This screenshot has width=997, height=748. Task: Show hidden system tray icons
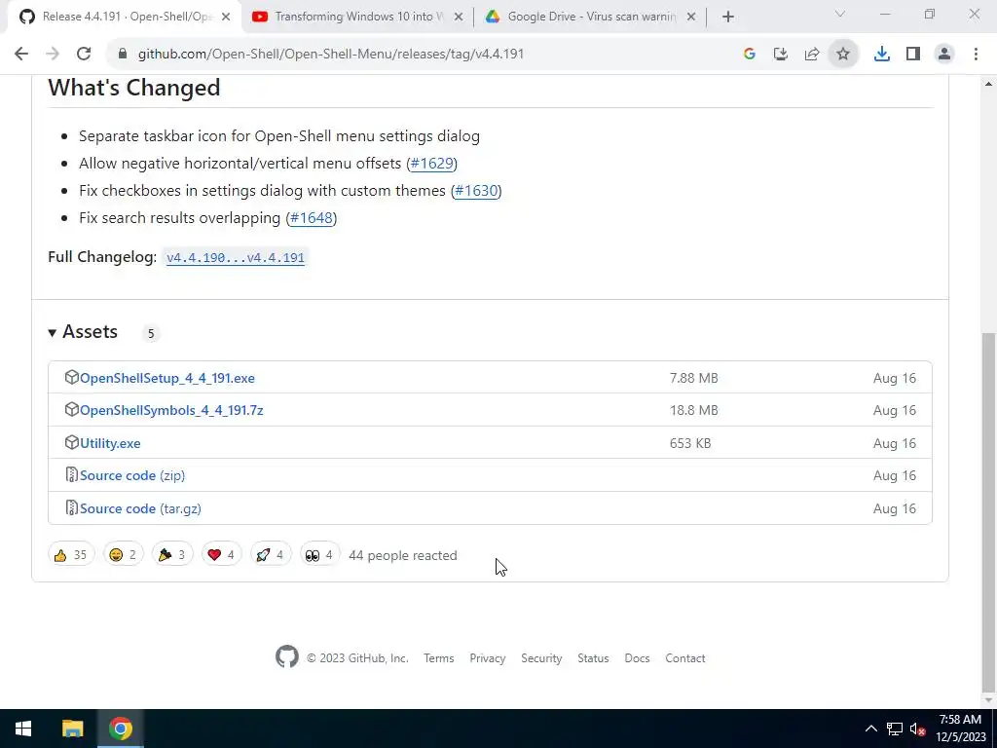coord(871,729)
